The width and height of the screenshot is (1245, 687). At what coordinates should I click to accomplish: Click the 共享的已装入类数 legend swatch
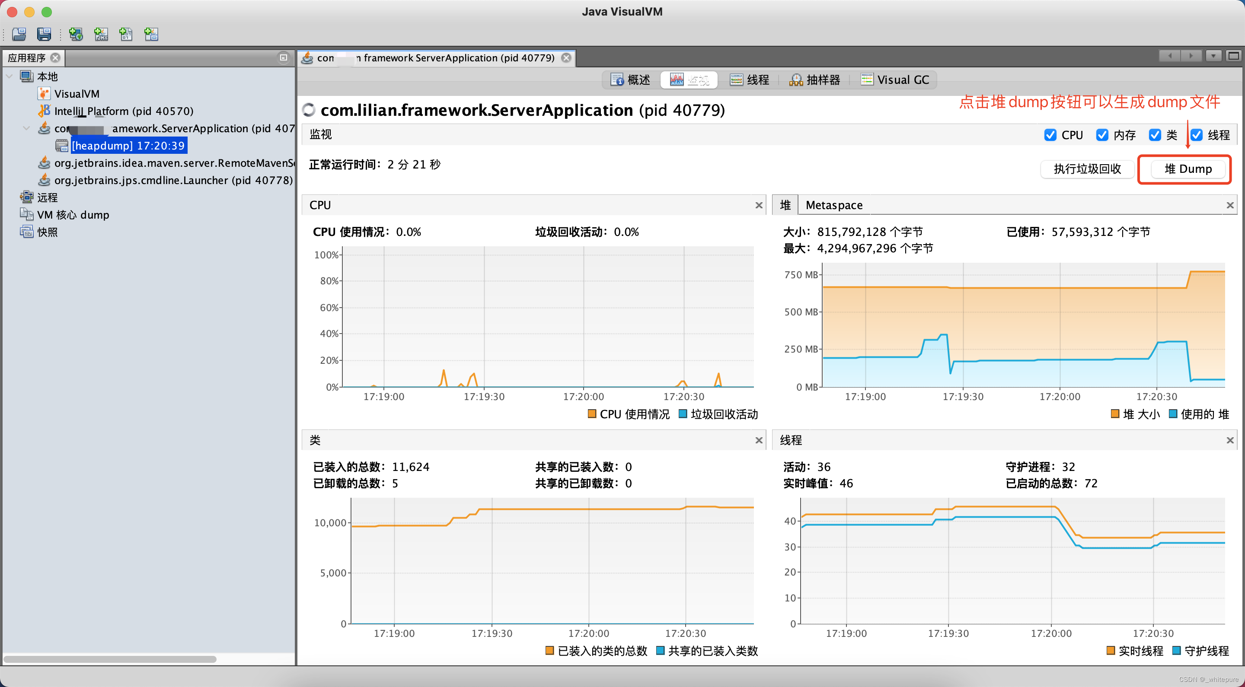[x=660, y=651]
